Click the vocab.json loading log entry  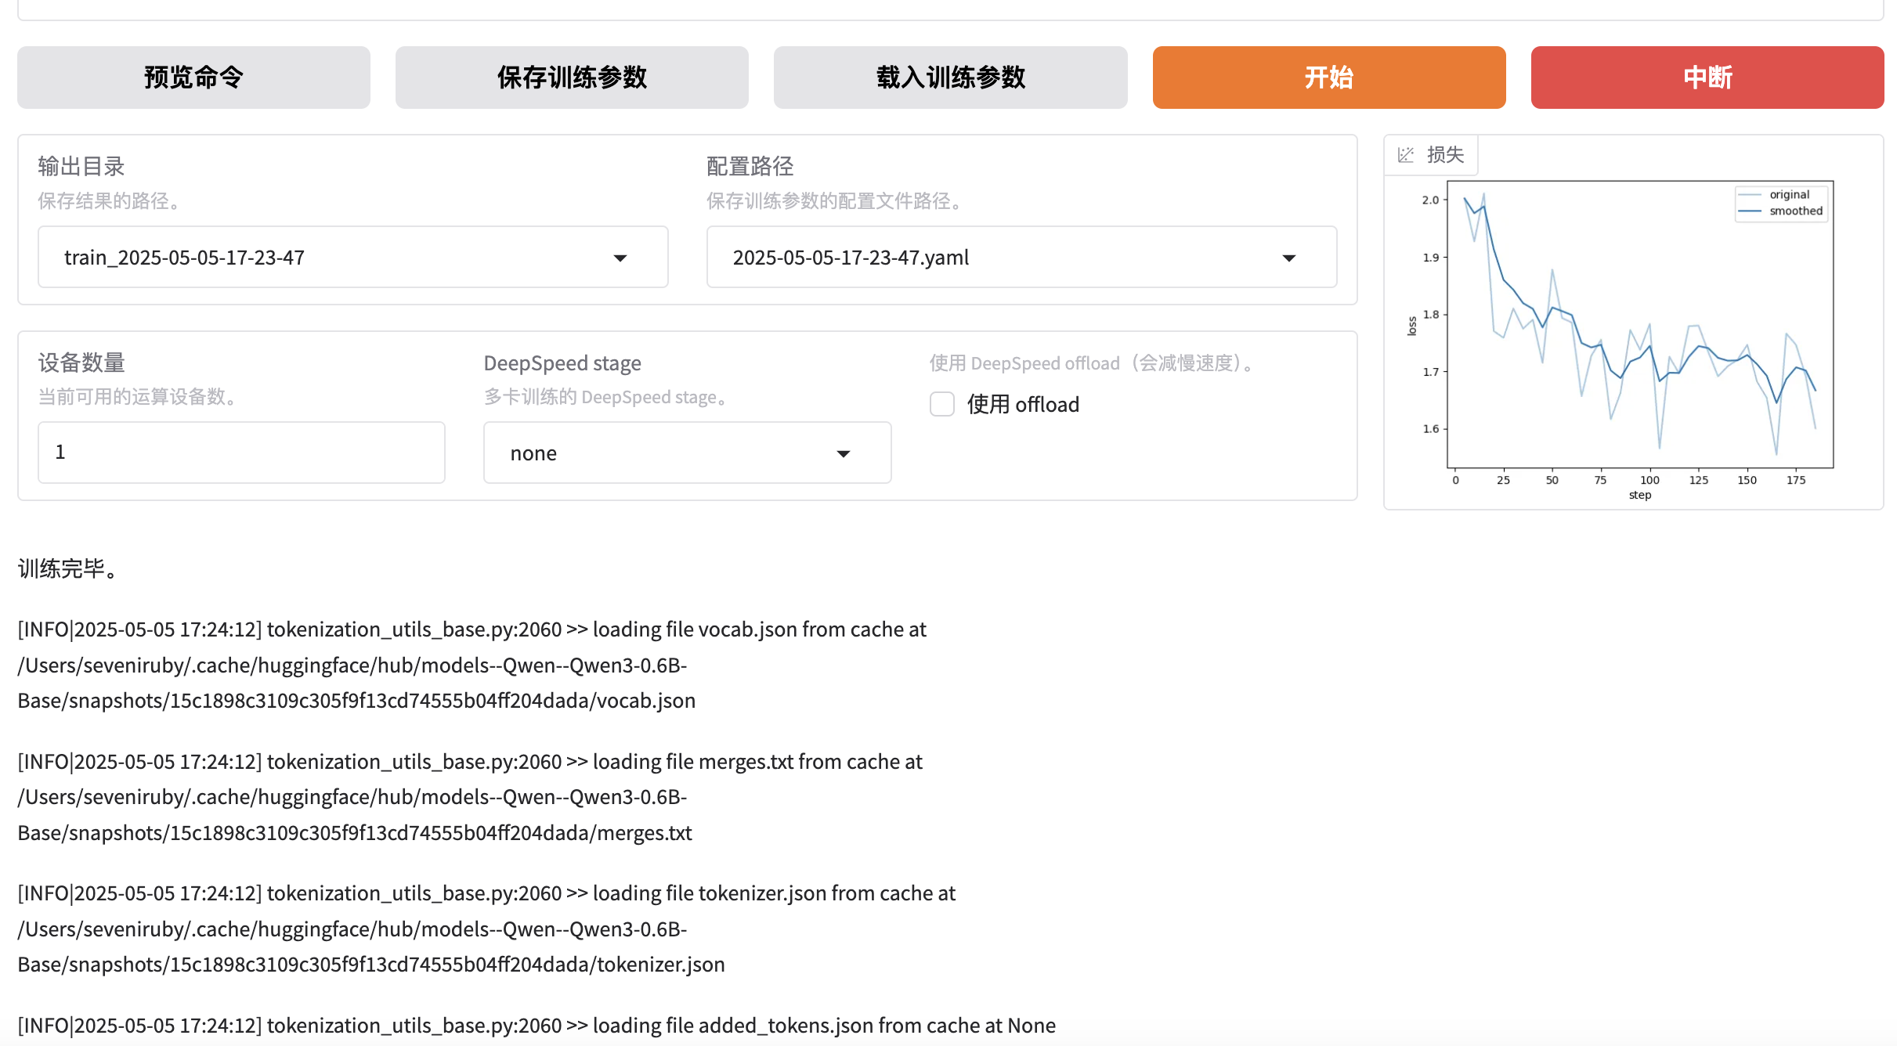pos(470,665)
